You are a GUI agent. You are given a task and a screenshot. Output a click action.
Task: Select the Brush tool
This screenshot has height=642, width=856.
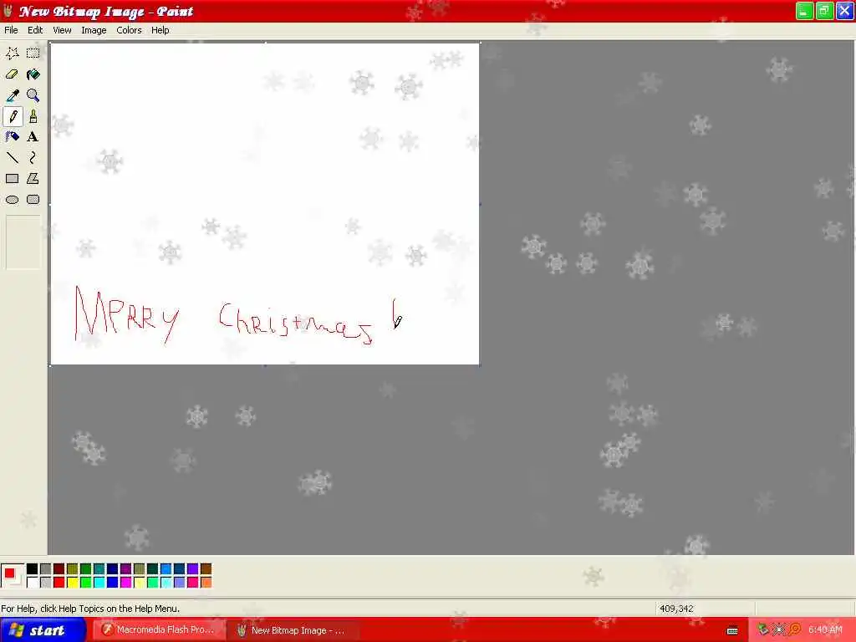pyautogui.click(x=33, y=116)
